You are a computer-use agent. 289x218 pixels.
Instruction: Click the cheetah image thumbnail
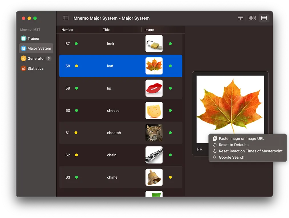(x=154, y=133)
